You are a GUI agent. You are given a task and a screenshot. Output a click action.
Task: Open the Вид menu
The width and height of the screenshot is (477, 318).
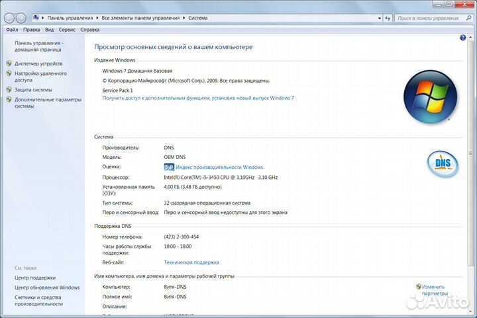click(49, 30)
